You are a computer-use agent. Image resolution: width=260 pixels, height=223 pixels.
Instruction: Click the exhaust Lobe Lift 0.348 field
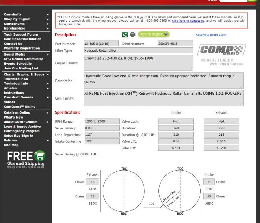pyautogui.click(x=221, y=148)
